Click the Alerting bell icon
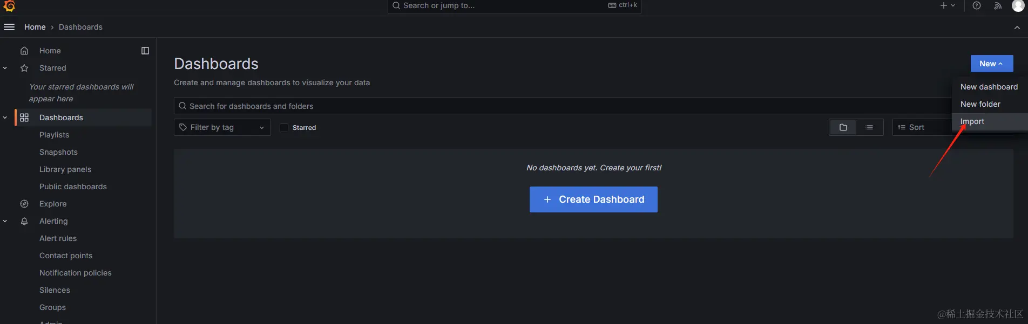 24,221
